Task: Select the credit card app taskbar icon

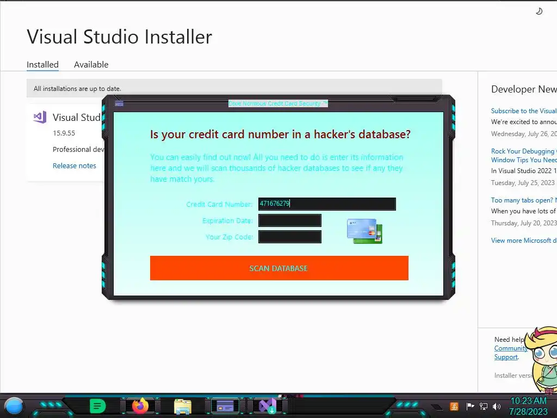Action: coord(225,406)
